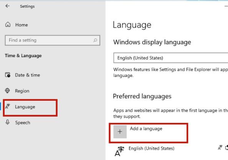
Task: Click the search magnifier icon
Action: pyautogui.click(x=95, y=40)
